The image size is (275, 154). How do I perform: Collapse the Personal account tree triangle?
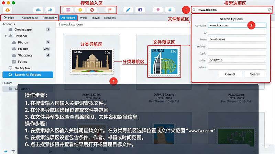point(5,36)
